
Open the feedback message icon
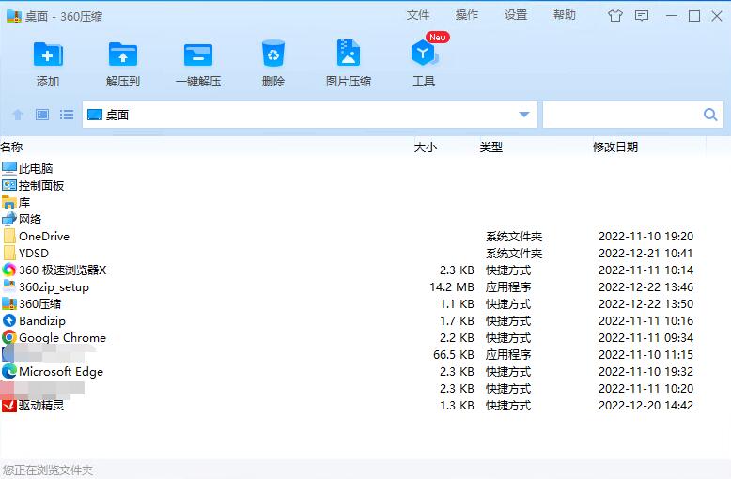[642, 15]
